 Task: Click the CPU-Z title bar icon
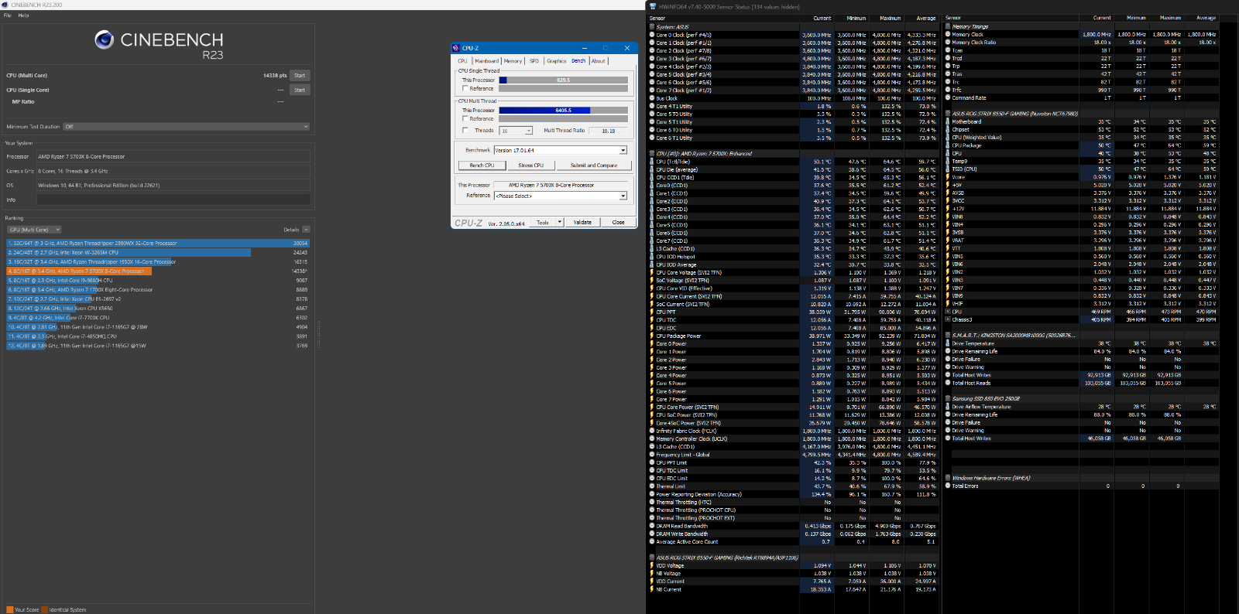coord(456,48)
